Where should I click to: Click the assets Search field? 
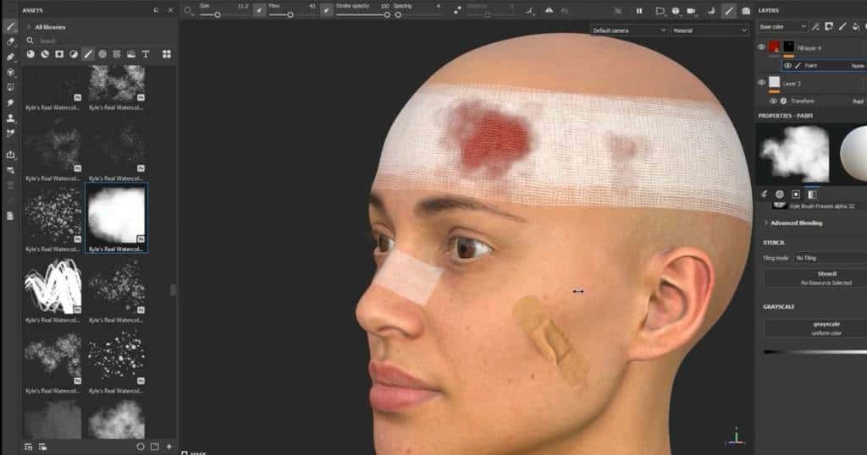pyautogui.click(x=100, y=41)
